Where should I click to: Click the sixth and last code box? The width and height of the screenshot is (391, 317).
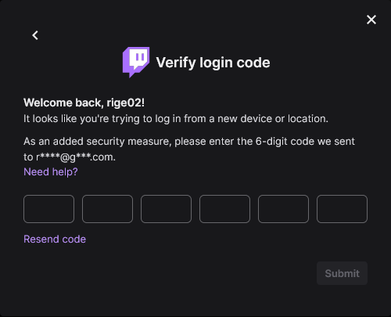pos(342,209)
